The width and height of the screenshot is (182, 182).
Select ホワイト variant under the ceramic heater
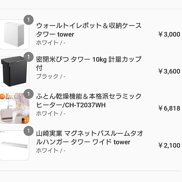click(51, 113)
